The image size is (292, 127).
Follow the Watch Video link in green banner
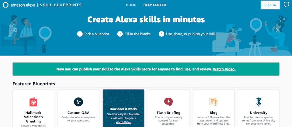[x=224, y=69]
